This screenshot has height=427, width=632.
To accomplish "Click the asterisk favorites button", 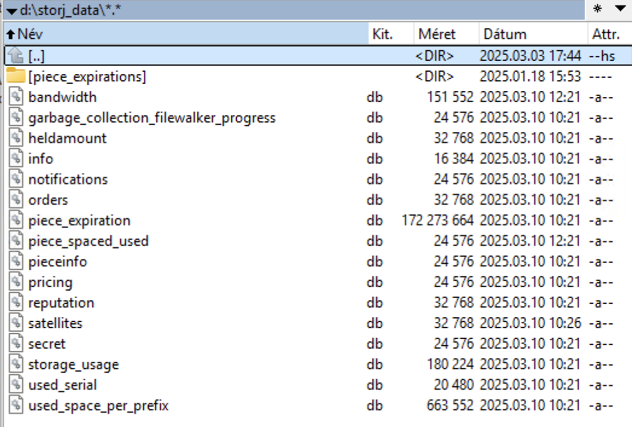I will coord(598,9).
